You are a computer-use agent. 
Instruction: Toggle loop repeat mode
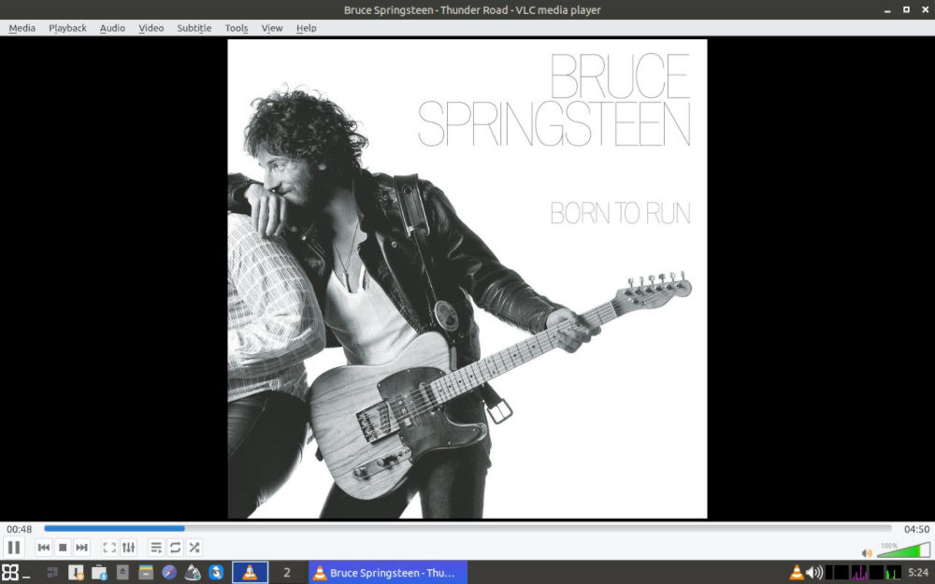point(175,548)
